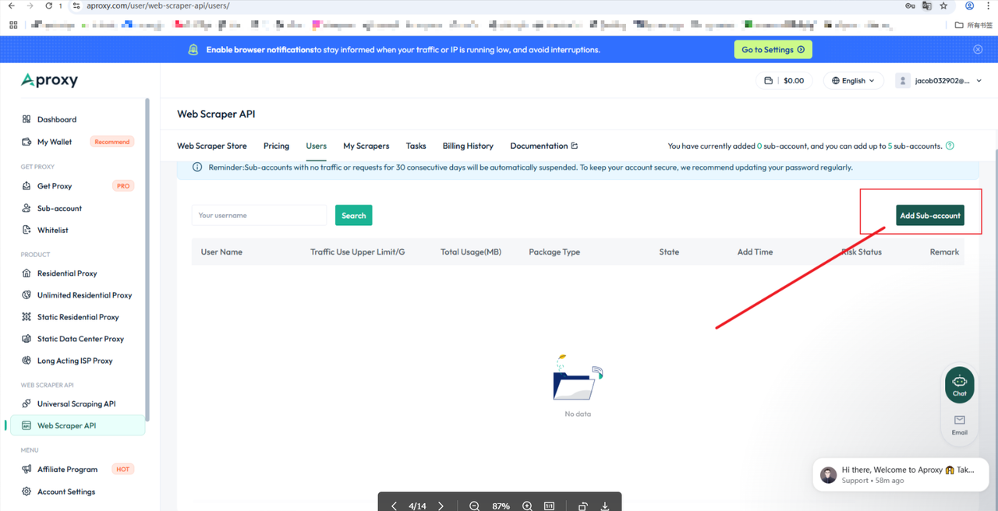Click the Go to Settings button
Image resolution: width=998 pixels, height=511 pixels.
773,50
